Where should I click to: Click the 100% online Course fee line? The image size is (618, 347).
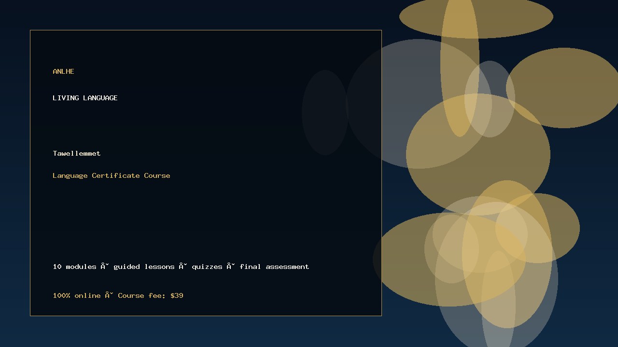coord(118,295)
